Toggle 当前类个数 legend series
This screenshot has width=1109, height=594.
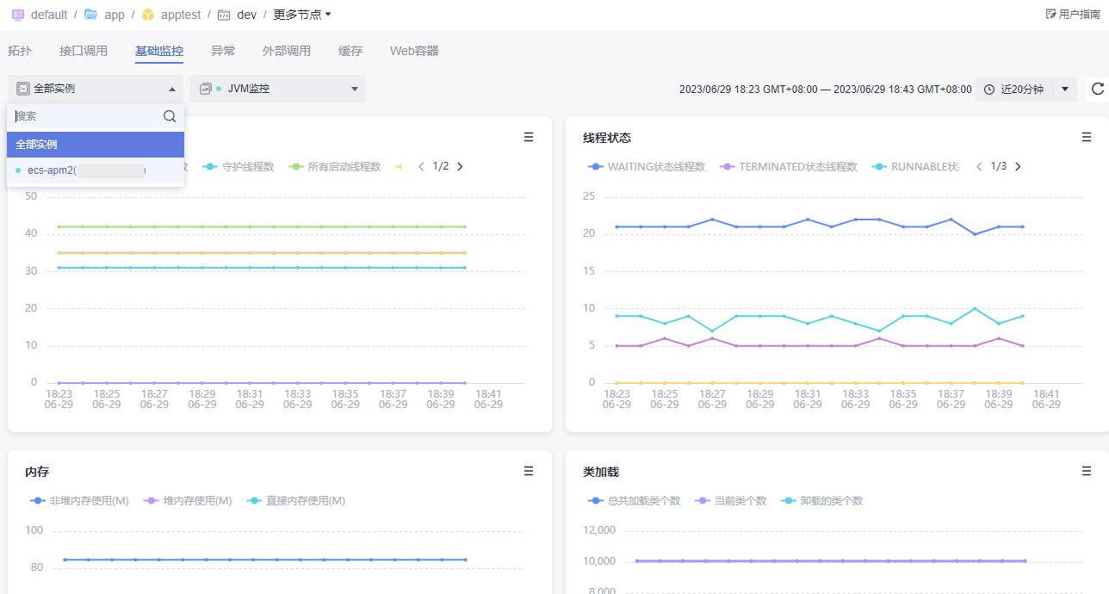731,501
